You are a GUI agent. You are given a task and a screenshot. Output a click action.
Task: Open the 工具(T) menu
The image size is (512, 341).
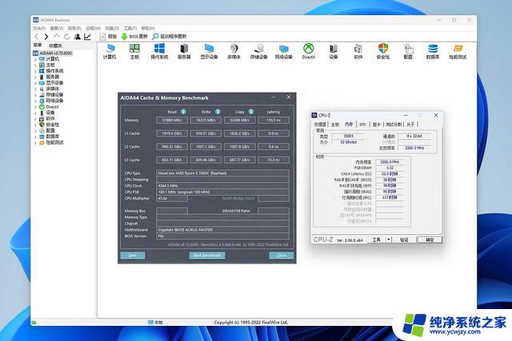130,29
